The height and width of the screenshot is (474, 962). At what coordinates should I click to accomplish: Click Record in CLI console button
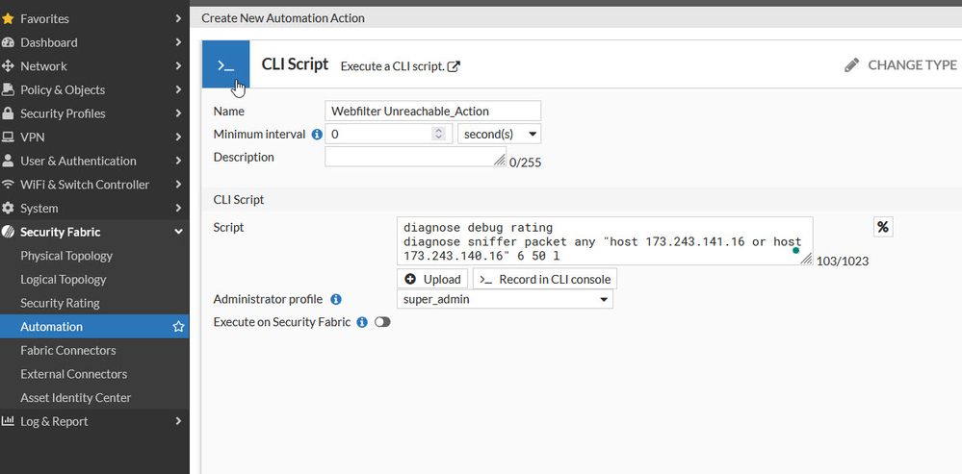pos(545,279)
